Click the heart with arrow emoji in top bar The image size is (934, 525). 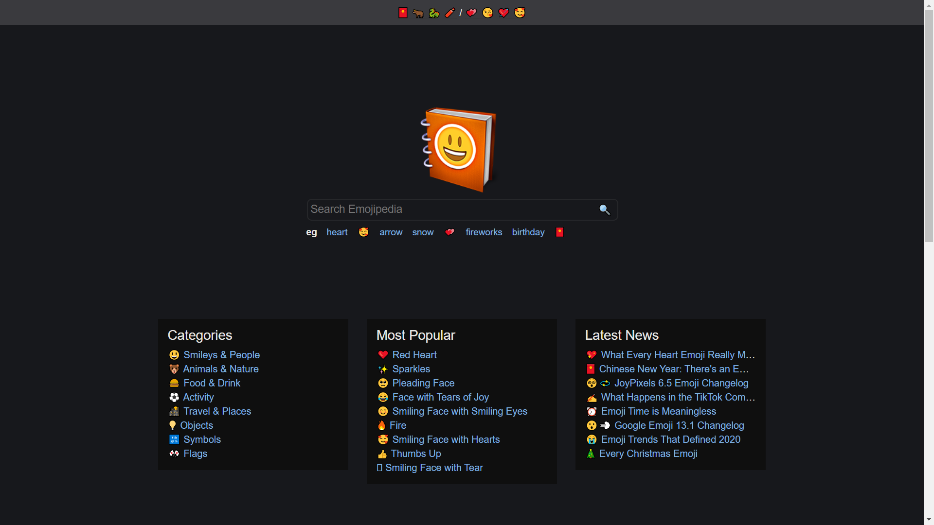503,13
